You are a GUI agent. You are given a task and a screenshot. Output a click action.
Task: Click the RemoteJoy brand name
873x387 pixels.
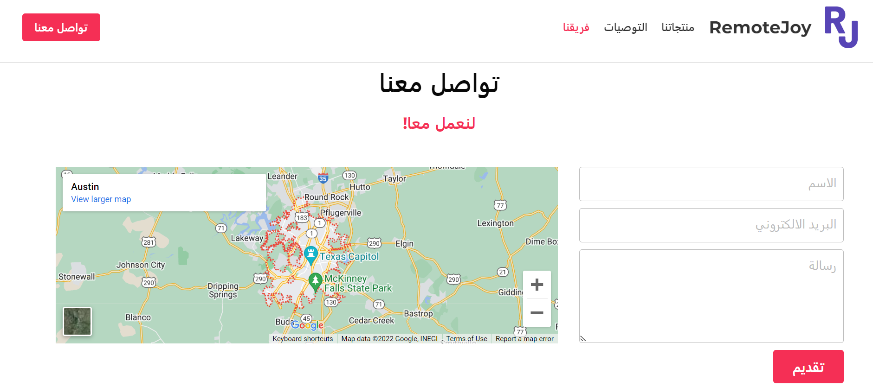click(760, 28)
